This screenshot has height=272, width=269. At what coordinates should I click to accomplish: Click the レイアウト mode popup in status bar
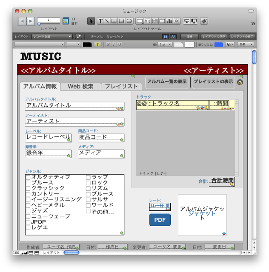click(52, 252)
